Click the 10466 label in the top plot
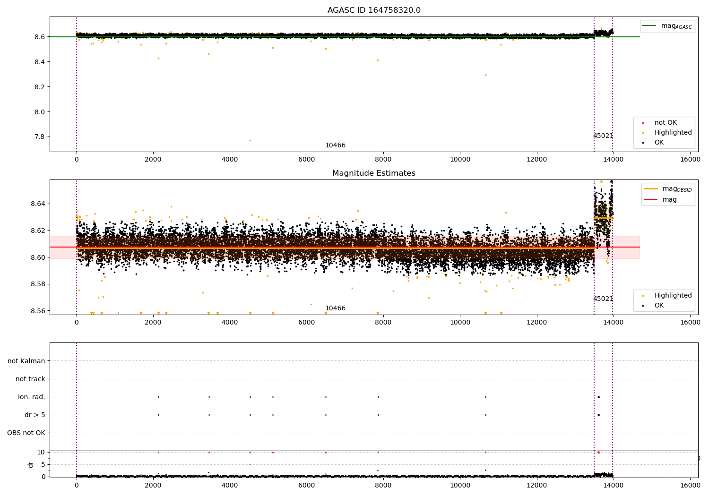This screenshot has width=709, height=496. pos(335,145)
